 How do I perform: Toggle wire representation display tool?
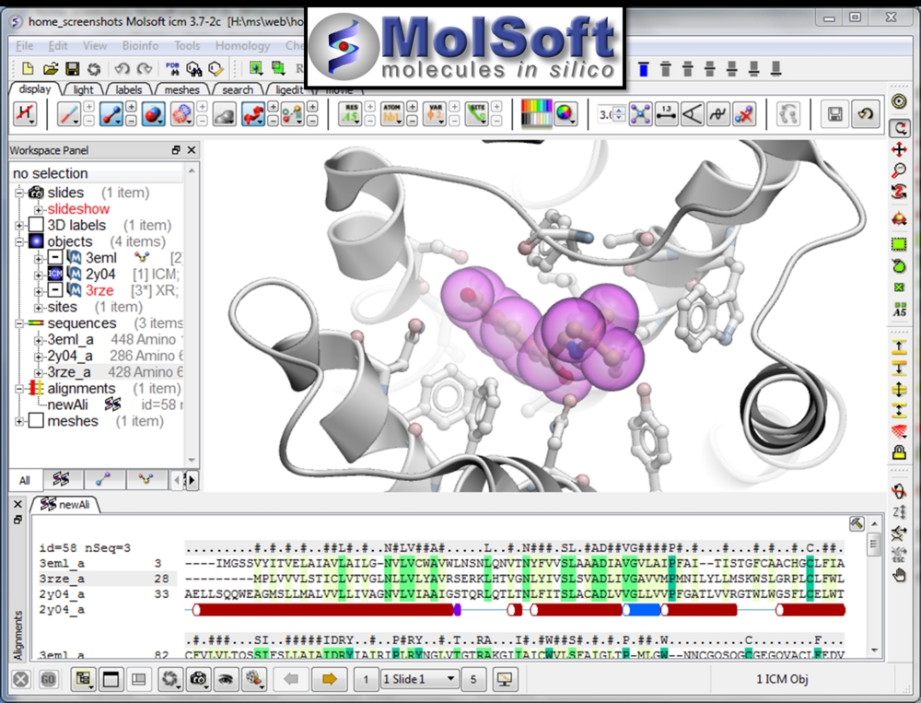coord(69,114)
